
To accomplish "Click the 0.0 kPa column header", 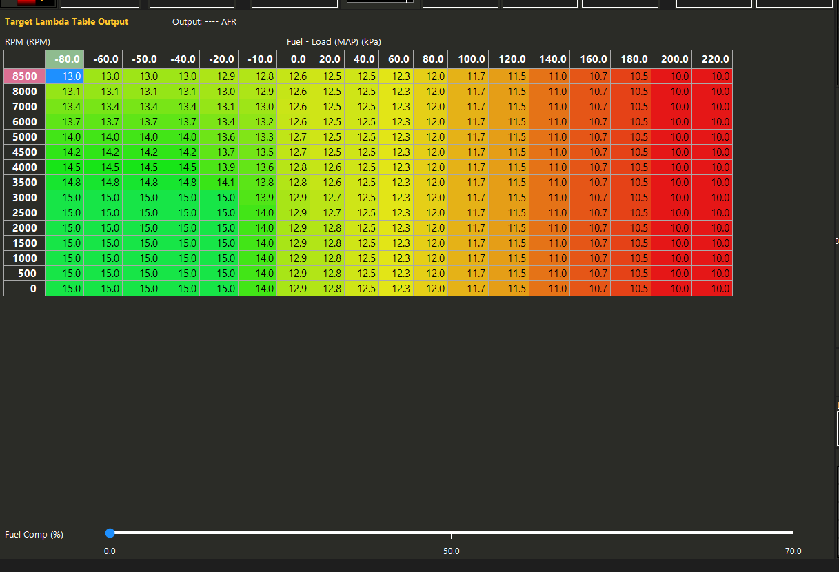I will 294,59.
